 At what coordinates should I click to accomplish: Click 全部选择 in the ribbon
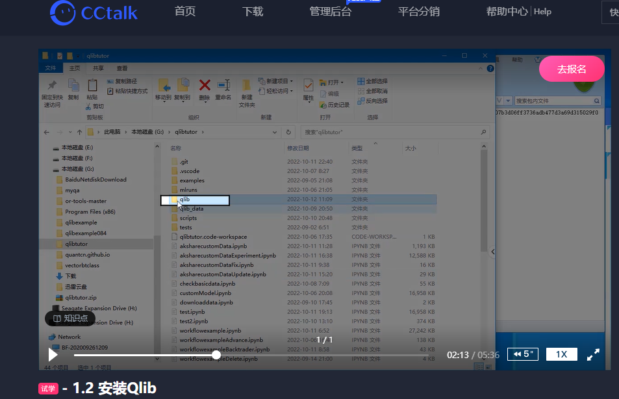point(372,81)
